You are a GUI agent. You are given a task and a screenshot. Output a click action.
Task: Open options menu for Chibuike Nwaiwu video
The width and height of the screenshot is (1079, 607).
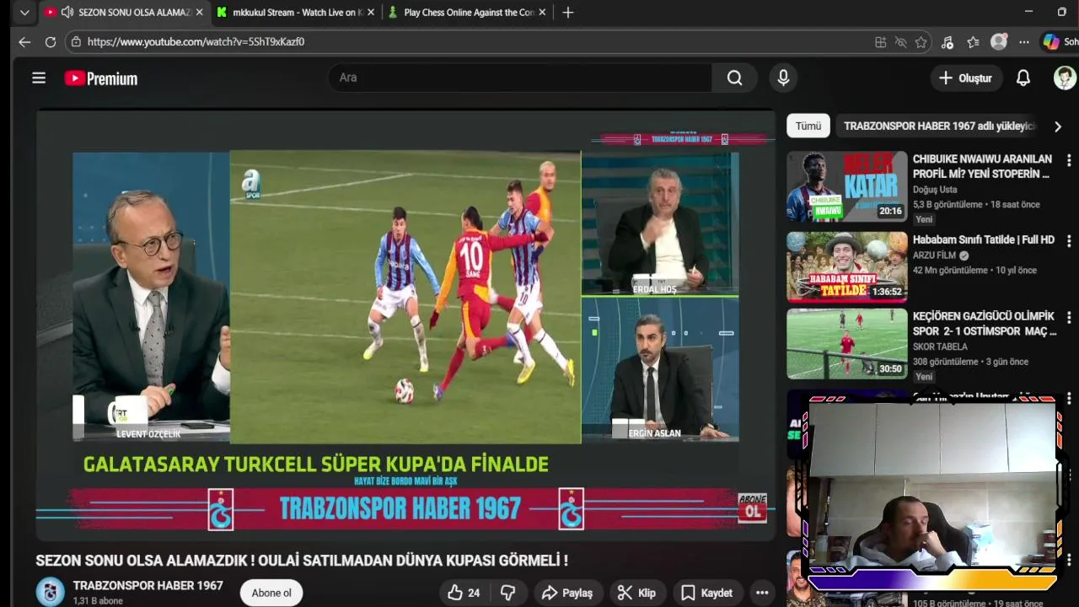pos(1069,159)
